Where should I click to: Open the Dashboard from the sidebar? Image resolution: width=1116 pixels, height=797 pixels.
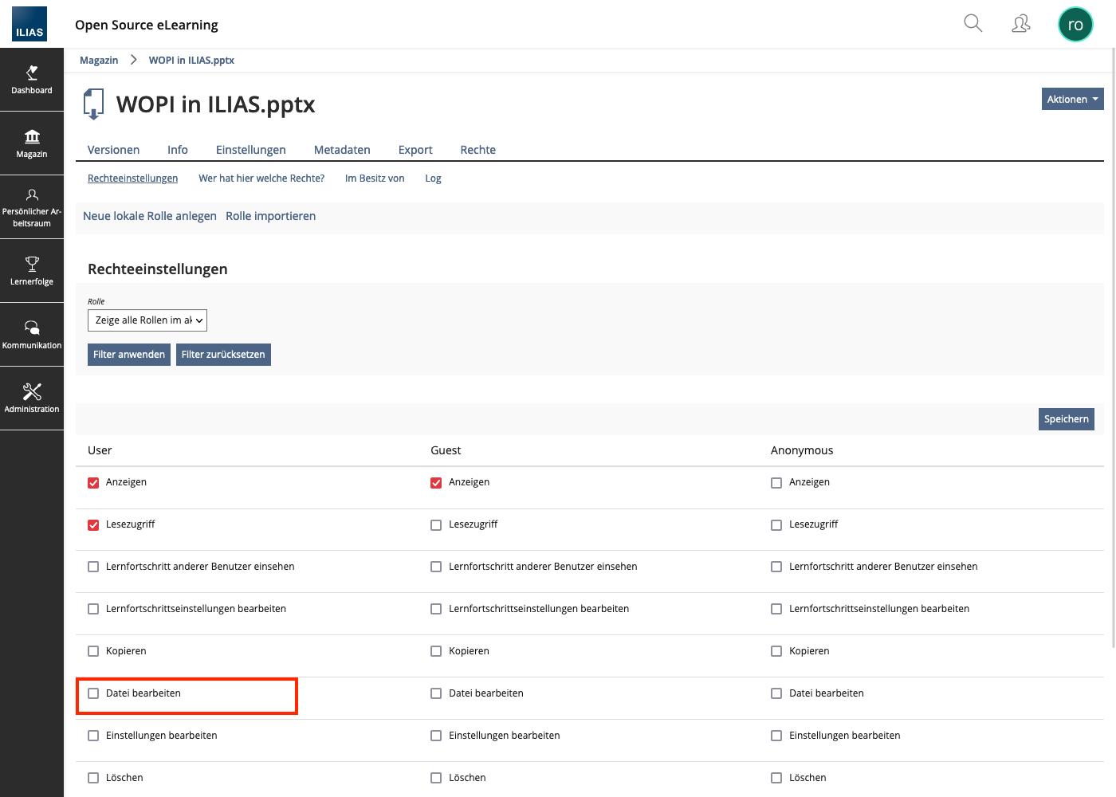tap(32, 80)
